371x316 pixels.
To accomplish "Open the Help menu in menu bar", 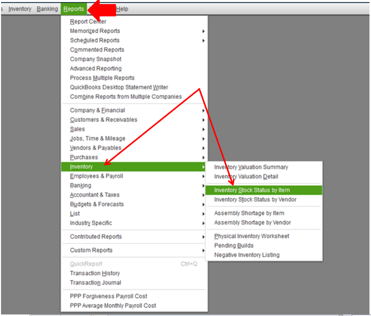I will pos(122,9).
